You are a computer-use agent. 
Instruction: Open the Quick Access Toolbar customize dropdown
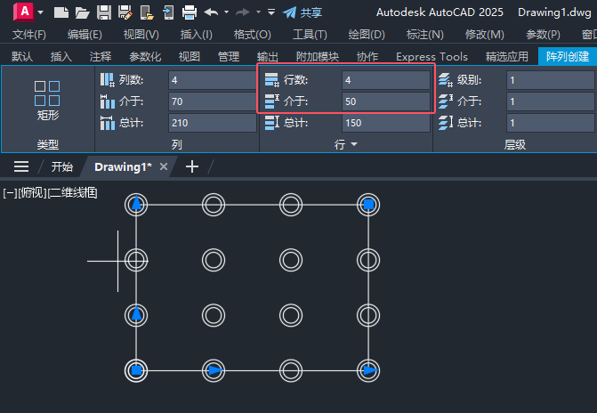pos(271,12)
